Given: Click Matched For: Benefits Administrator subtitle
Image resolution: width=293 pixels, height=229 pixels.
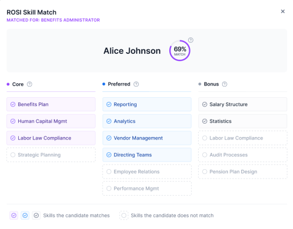Looking at the screenshot, I should (x=53, y=20).
